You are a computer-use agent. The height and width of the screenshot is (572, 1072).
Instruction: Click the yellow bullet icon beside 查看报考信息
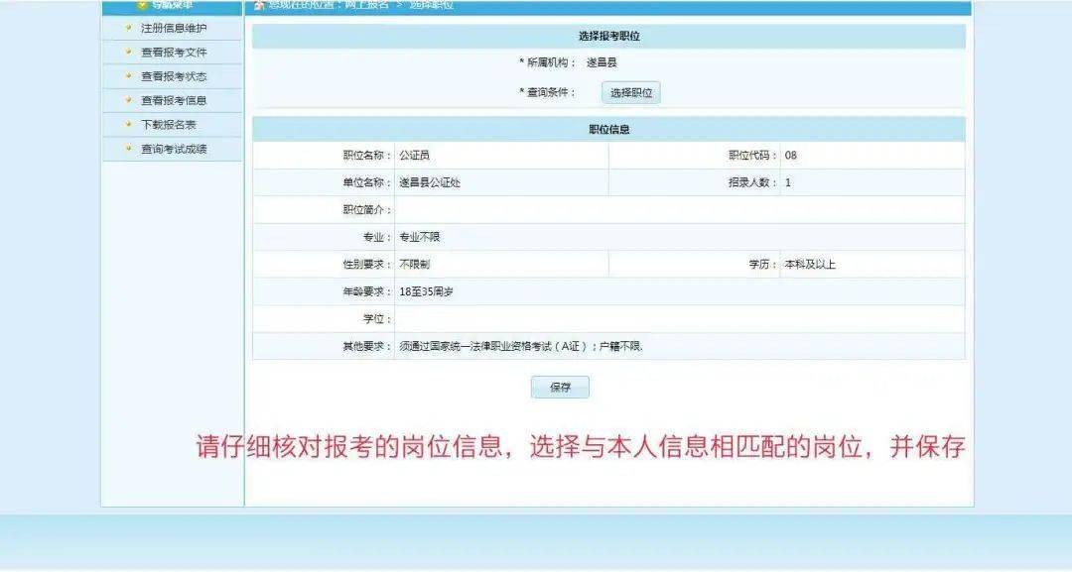point(128,100)
